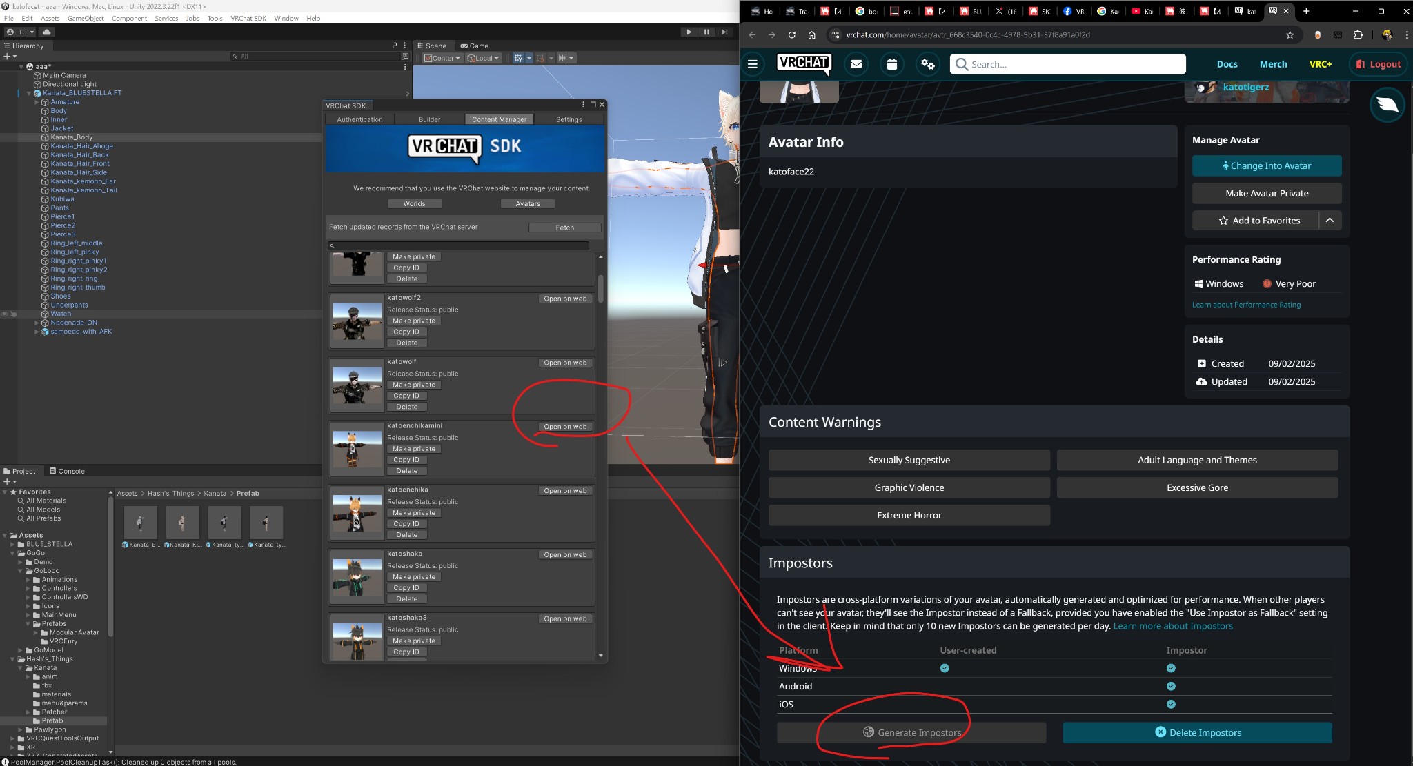
Task: Maximize the VRChat SDK window
Action: click(593, 105)
